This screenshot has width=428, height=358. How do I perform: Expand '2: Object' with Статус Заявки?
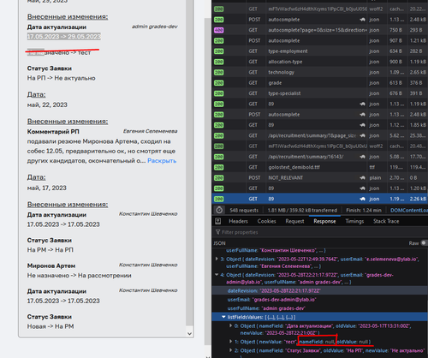[x=230, y=350]
